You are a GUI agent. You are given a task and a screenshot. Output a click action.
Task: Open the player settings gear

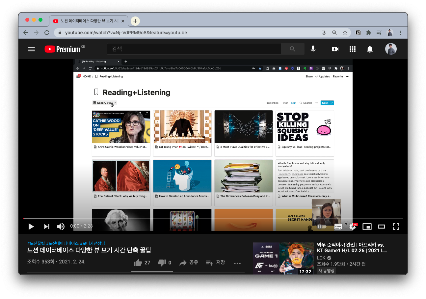point(353,227)
